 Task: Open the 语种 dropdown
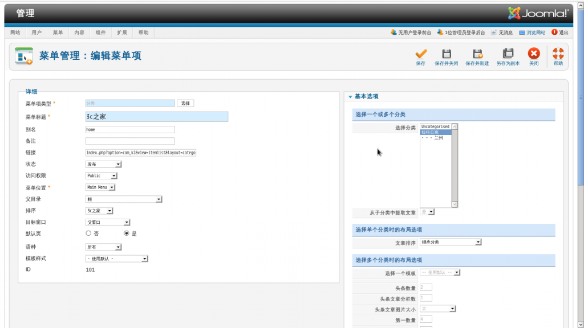pos(104,247)
